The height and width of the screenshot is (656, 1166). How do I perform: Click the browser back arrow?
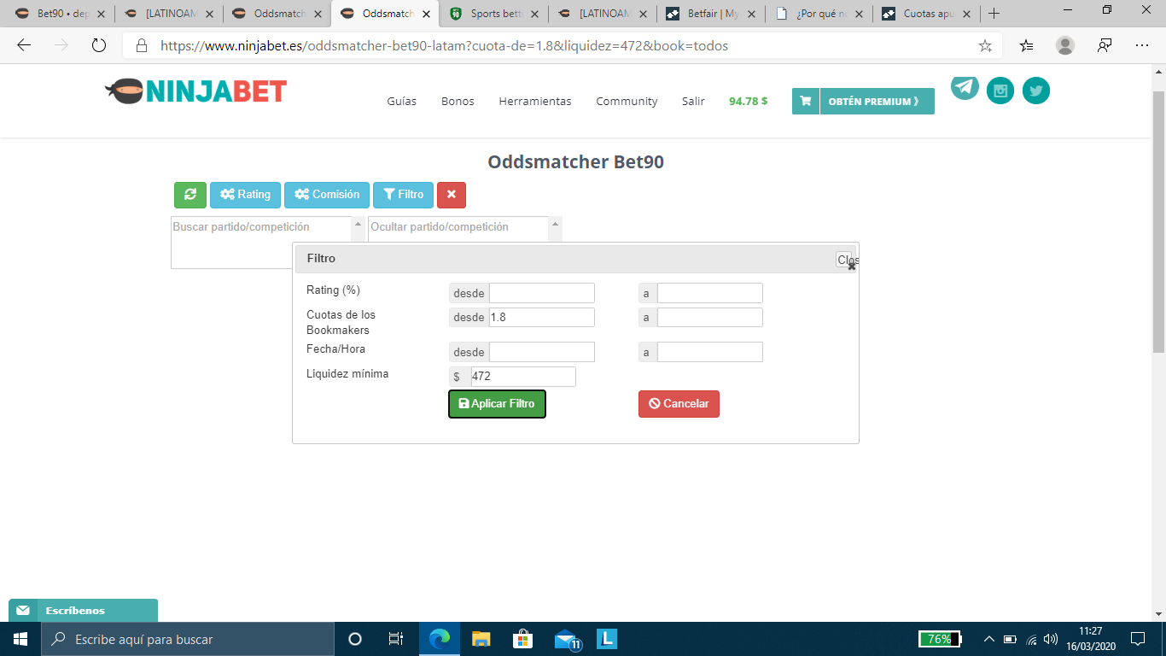click(24, 45)
